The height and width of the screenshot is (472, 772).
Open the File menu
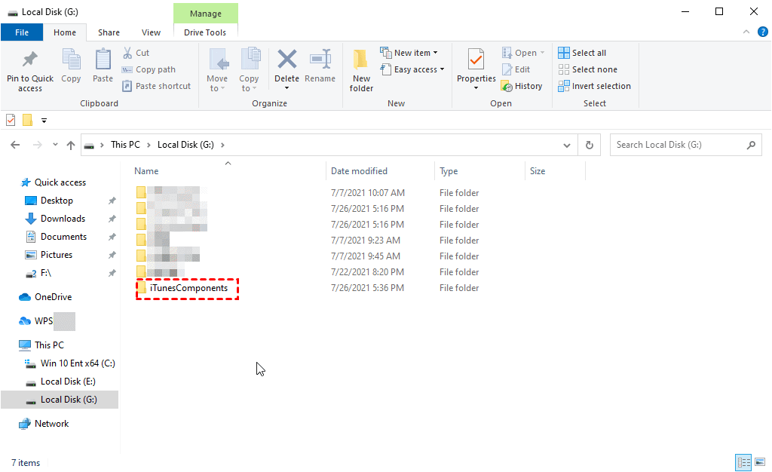click(22, 32)
